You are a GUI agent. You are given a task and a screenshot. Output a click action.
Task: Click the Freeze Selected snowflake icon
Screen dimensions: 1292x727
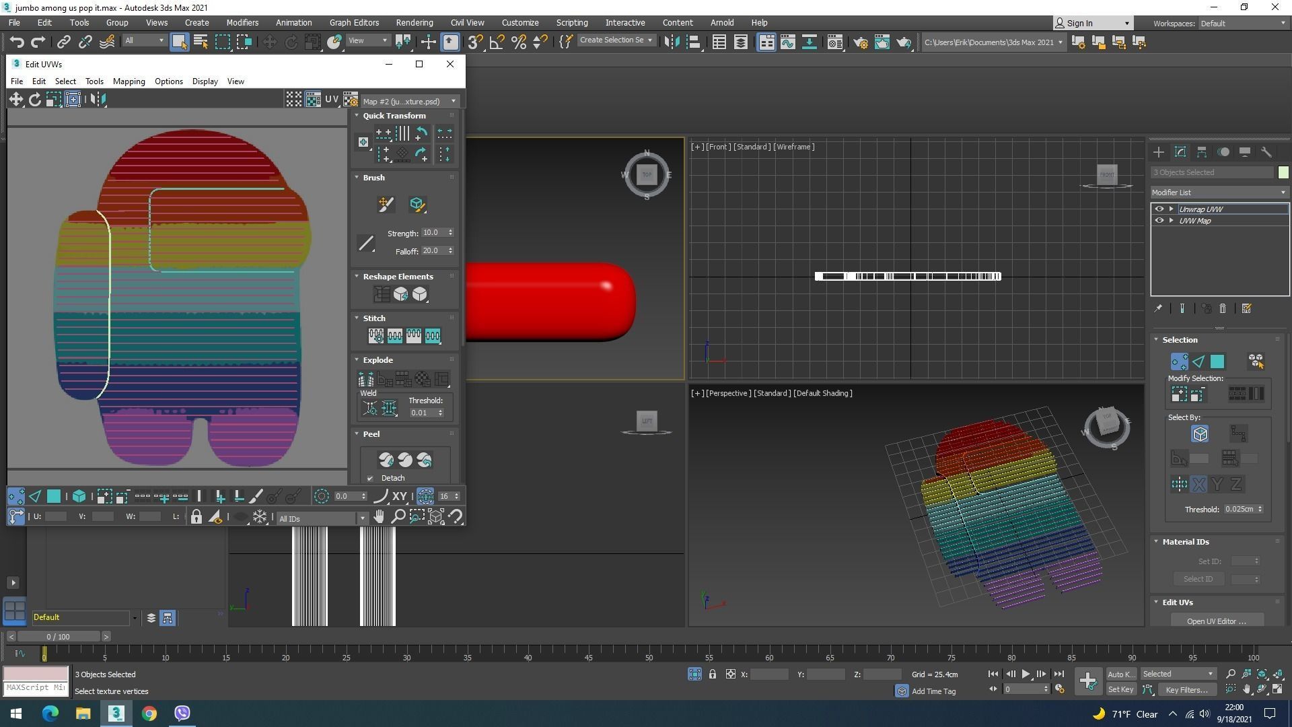(x=260, y=517)
